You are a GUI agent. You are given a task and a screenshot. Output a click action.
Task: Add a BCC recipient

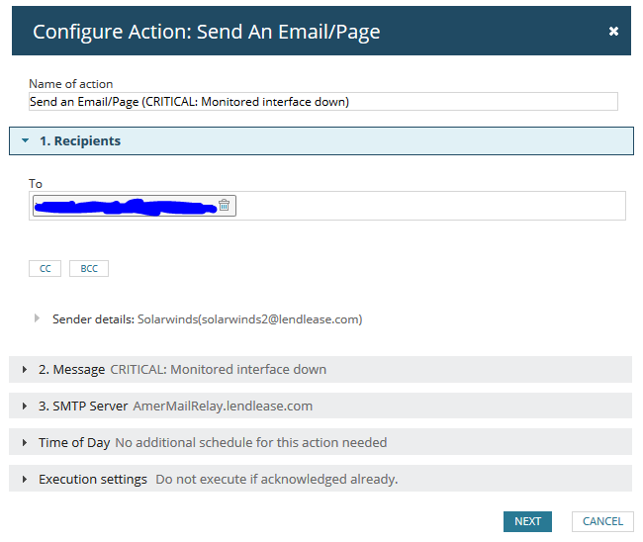click(89, 269)
